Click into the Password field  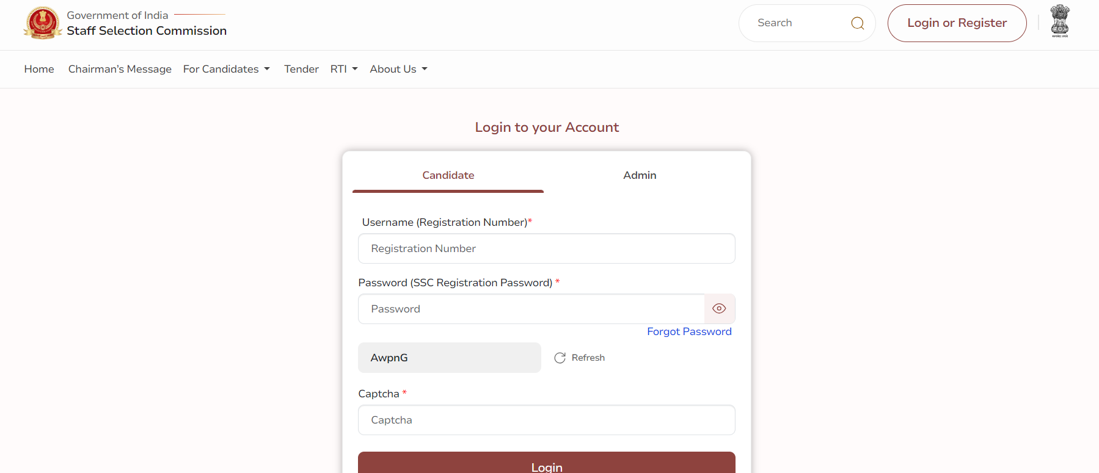point(531,309)
